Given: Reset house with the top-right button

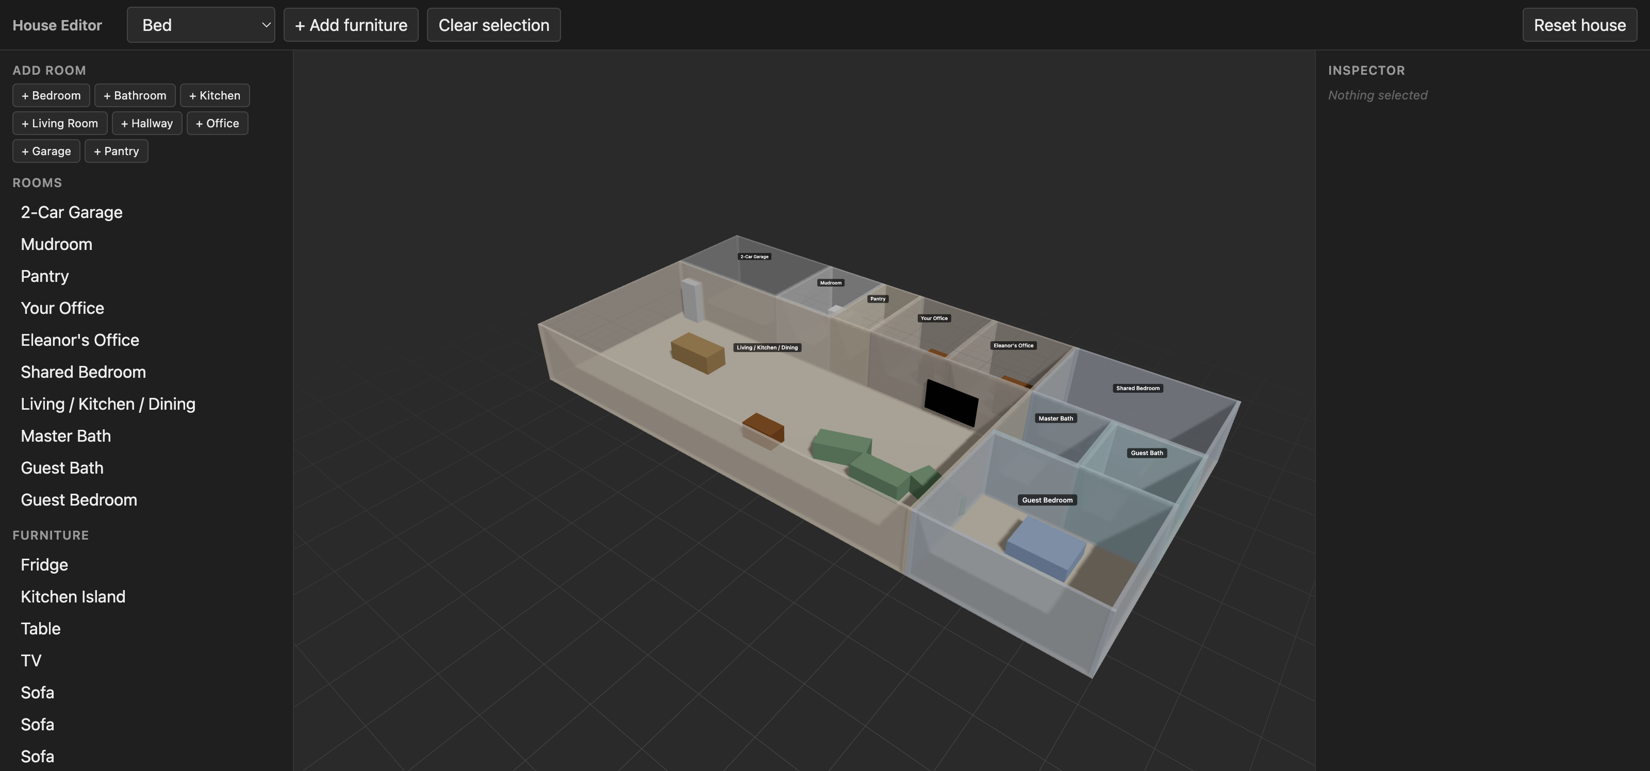Looking at the screenshot, I should 1579,24.
